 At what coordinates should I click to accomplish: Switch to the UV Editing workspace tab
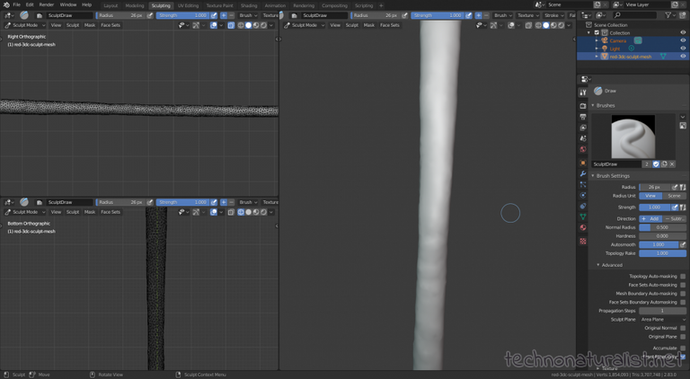click(x=189, y=5)
